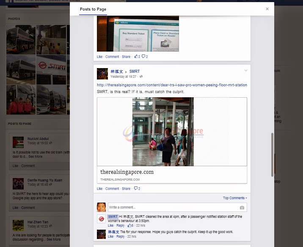The image size is (303, 247).
Task: Open the therealsingapore.com link preview image
Action: click(x=172, y=132)
